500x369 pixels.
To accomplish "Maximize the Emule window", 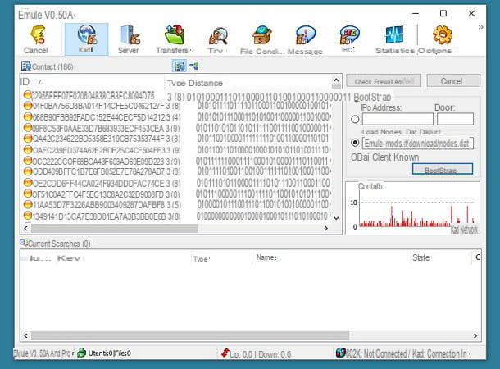I will click(443, 13).
